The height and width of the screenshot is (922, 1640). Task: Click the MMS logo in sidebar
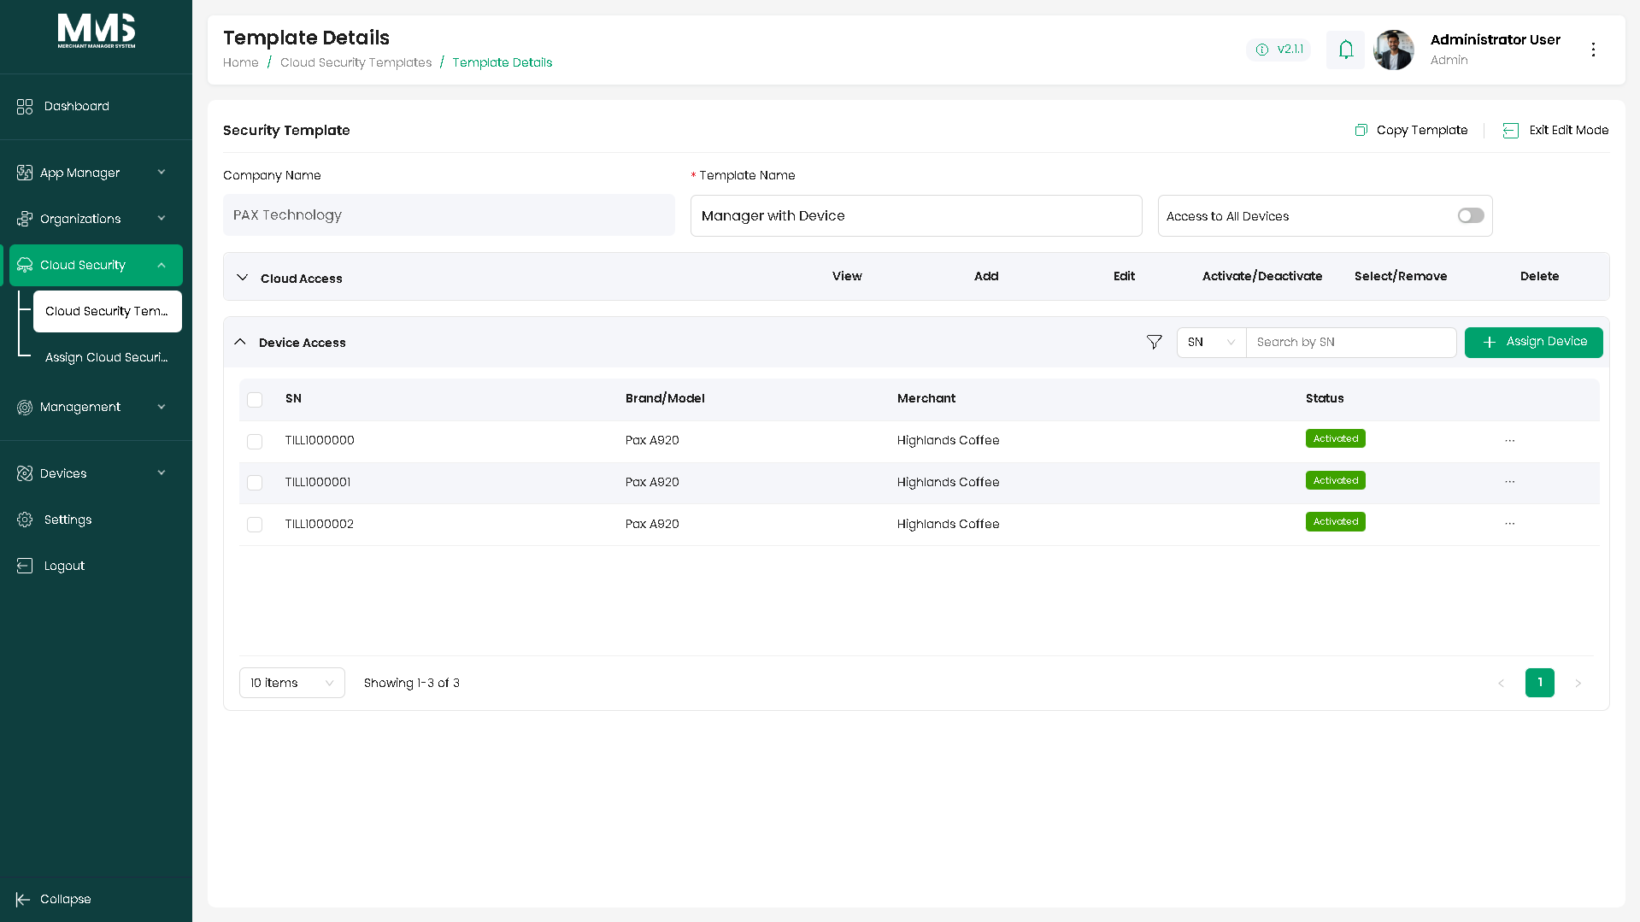97,31
